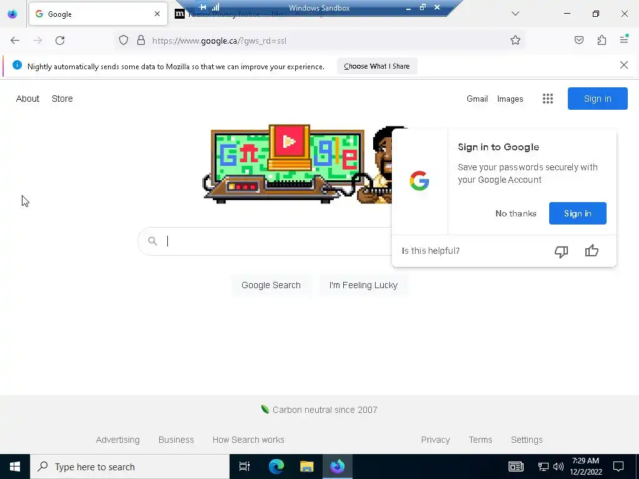
Task: Click No thanks in sign-in popup
Action: [x=515, y=213]
